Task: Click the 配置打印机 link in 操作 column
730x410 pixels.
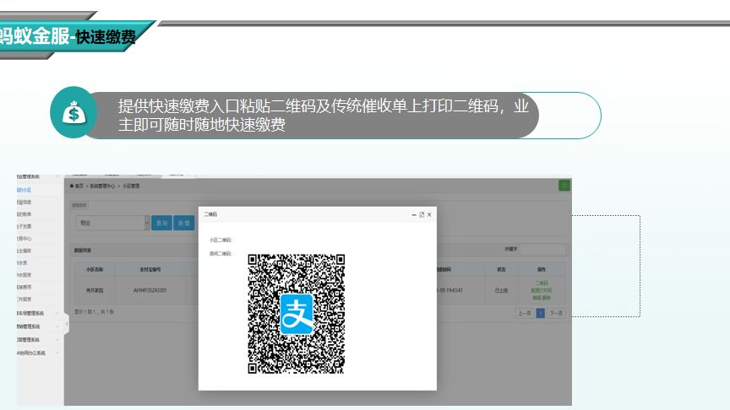Action: (542, 290)
